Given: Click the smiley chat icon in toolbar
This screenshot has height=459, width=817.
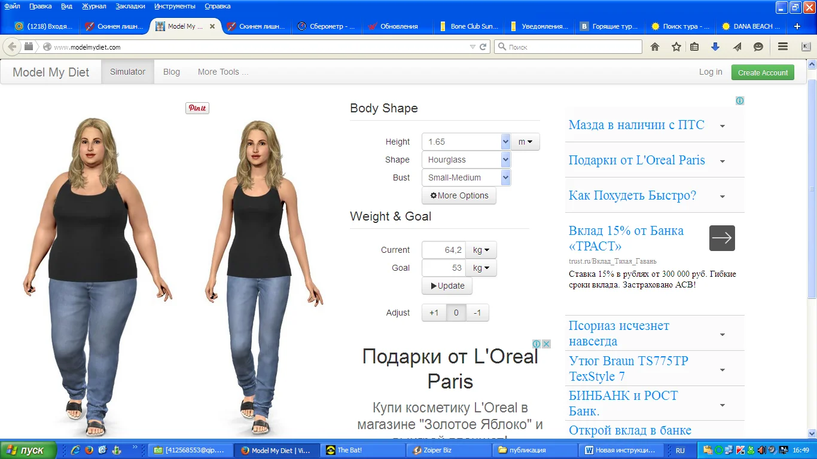Looking at the screenshot, I should 758,47.
